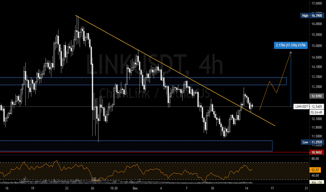The width and height of the screenshot is (326, 192).
Task: Click the 12.9392 gray price tag
Action: tap(317, 96)
